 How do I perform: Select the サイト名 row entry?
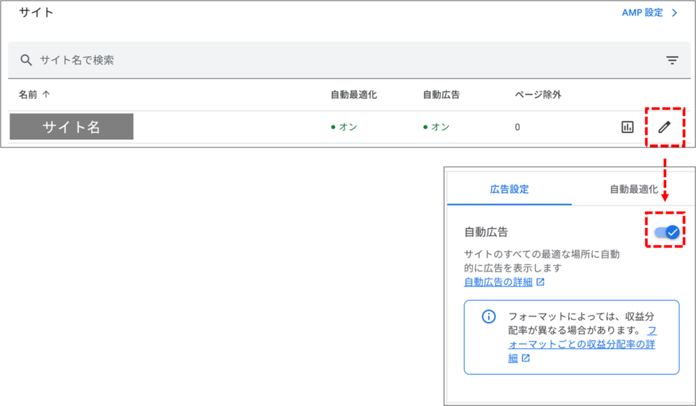(71, 126)
